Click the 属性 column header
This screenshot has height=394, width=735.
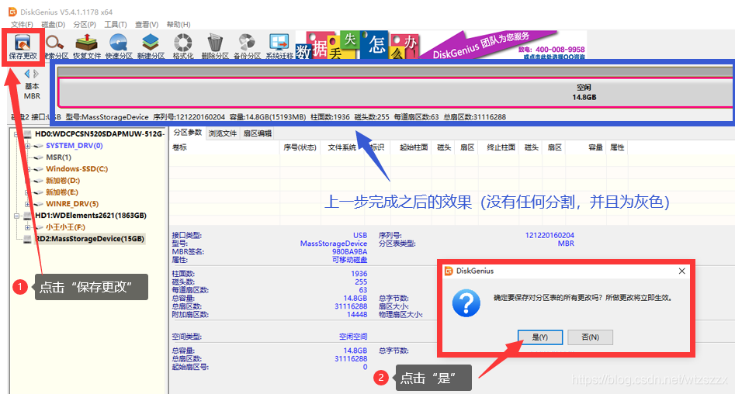coord(617,147)
